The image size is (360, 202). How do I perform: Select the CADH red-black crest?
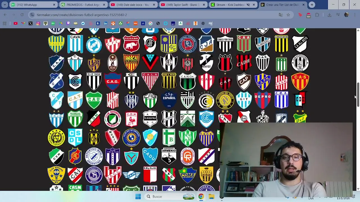point(244,63)
